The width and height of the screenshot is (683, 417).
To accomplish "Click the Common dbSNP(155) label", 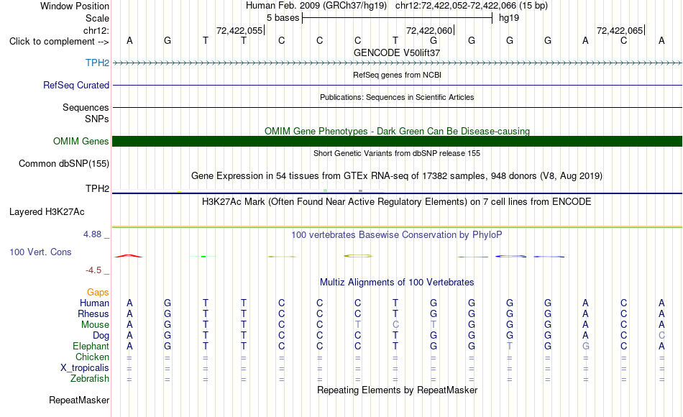I will pyautogui.click(x=63, y=164).
